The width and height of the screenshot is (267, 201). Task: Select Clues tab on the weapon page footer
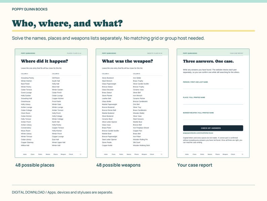pyautogui.click(x=114, y=154)
